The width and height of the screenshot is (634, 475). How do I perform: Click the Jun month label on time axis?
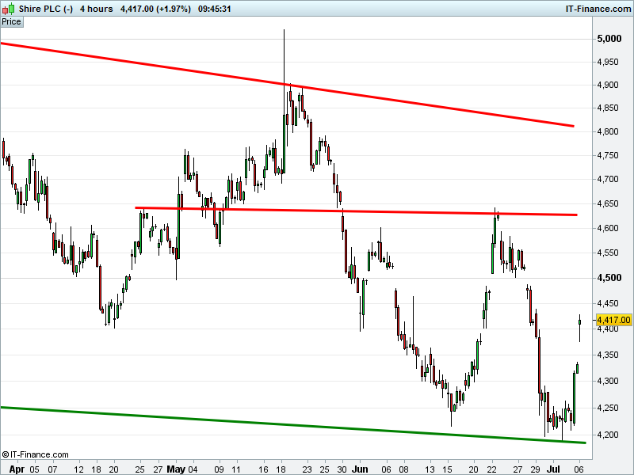pos(360,469)
